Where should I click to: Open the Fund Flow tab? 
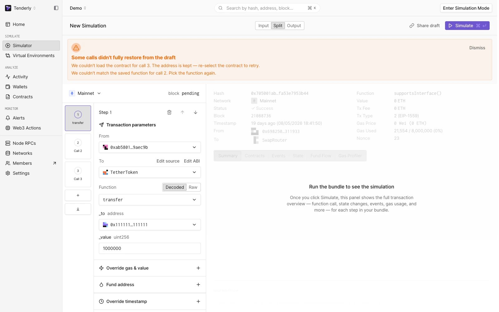click(x=321, y=156)
